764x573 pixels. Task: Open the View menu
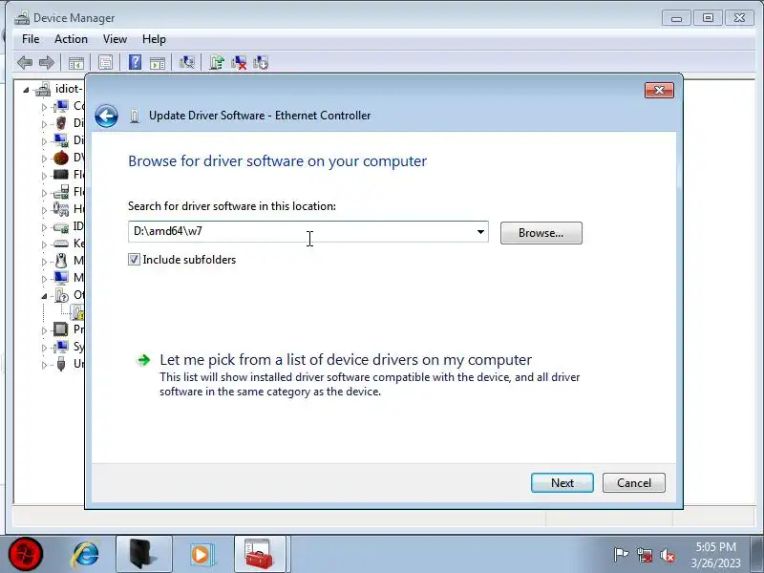click(115, 39)
